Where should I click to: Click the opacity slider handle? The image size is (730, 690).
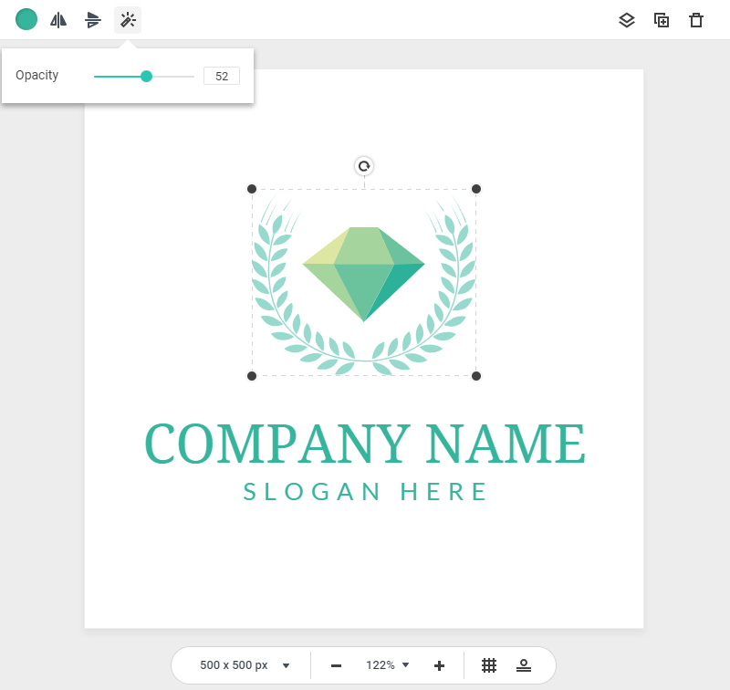pos(146,76)
